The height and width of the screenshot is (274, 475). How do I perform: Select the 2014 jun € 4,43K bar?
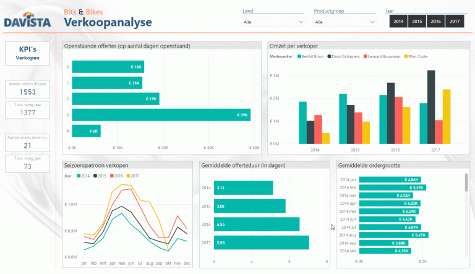tap(387, 219)
